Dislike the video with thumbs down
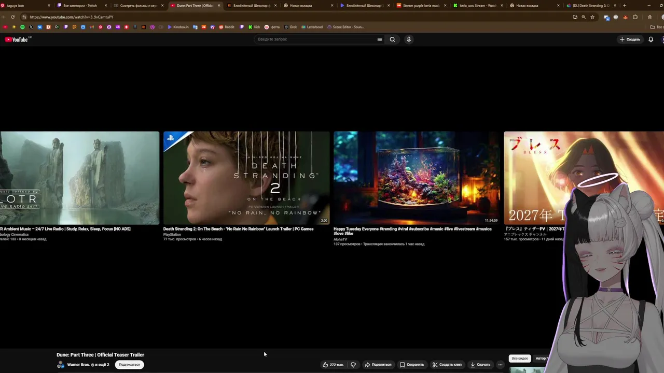Image resolution: width=664 pixels, height=373 pixels. [353, 365]
